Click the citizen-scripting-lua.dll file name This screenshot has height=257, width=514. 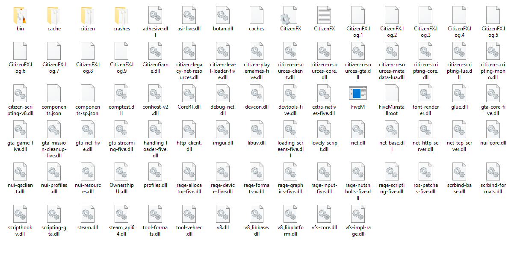point(460,71)
